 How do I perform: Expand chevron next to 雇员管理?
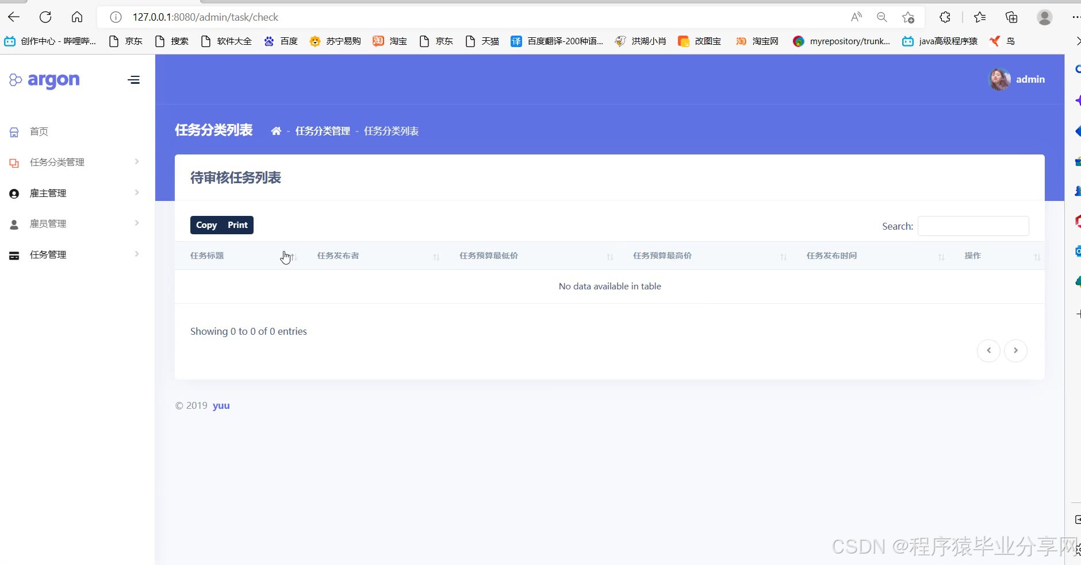pyautogui.click(x=137, y=223)
